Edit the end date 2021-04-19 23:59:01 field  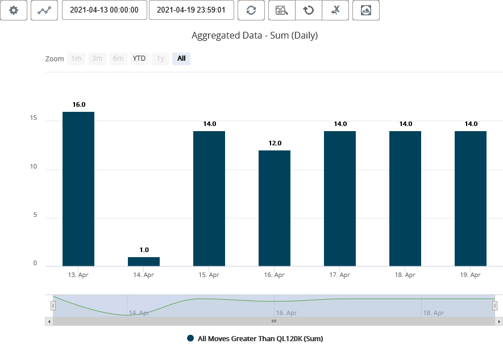point(192,10)
